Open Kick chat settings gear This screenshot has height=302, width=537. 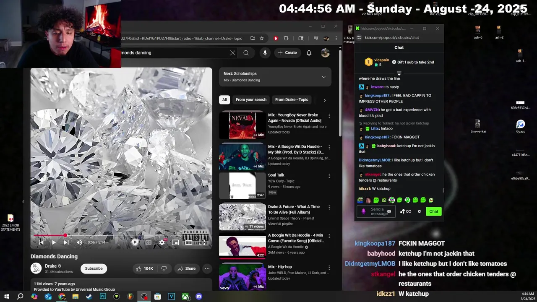pyautogui.click(x=419, y=211)
